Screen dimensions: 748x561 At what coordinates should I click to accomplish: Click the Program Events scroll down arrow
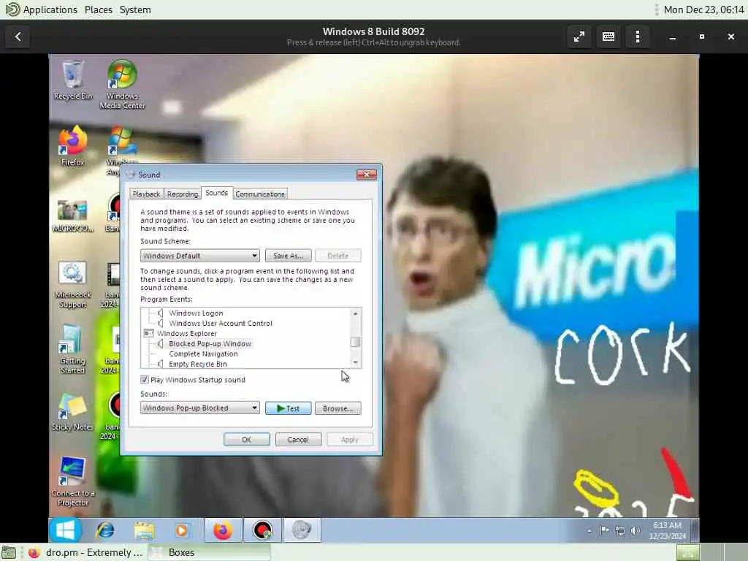pyautogui.click(x=355, y=362)
